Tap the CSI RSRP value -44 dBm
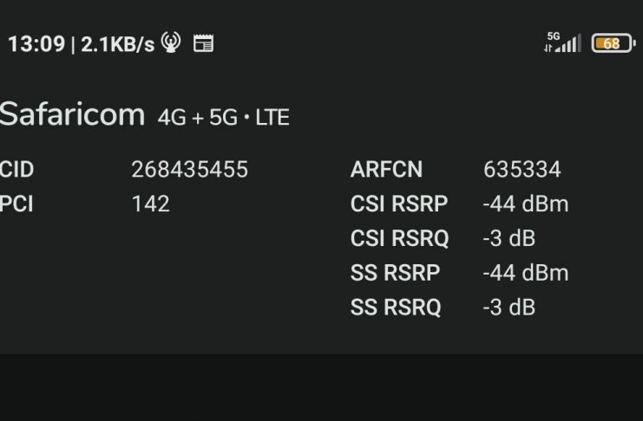643x421 pixels. [x=526, y=204]
